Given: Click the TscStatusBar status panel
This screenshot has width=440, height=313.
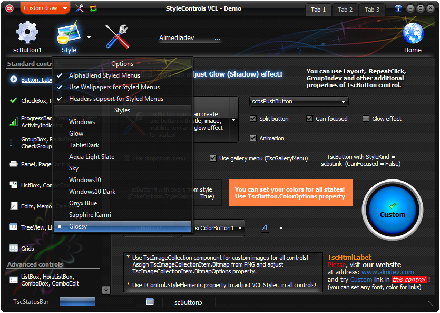Looking at the screenshot, I should pos(31,302).
